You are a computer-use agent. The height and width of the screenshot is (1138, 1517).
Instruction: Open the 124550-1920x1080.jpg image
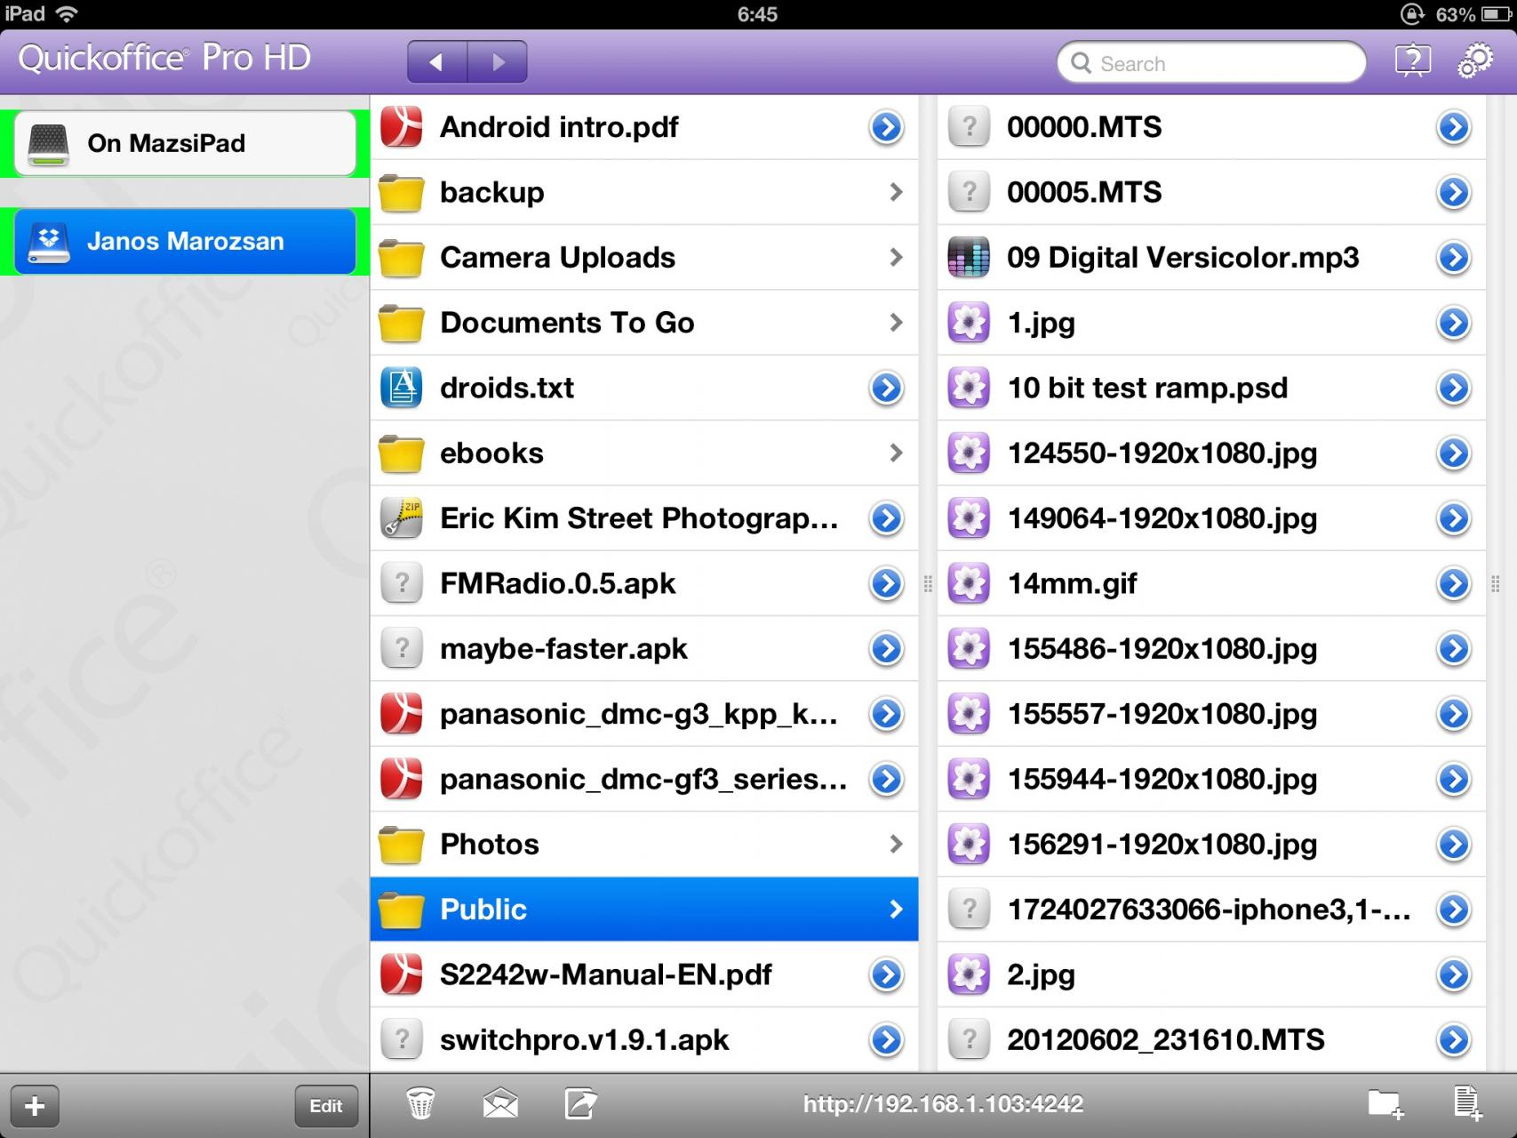(1211, 453)
